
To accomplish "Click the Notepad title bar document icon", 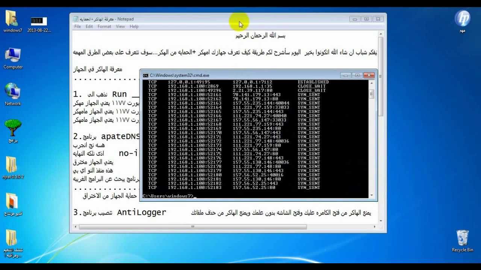I will [x=76, y=19].
